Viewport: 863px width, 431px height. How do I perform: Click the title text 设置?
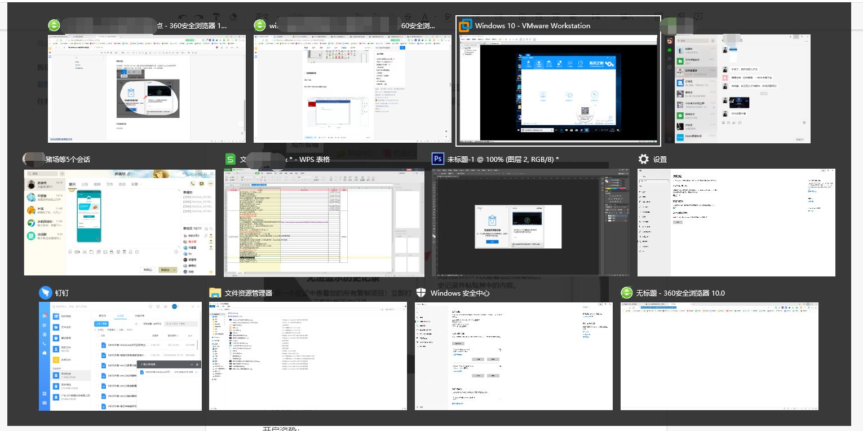[660, 160]
